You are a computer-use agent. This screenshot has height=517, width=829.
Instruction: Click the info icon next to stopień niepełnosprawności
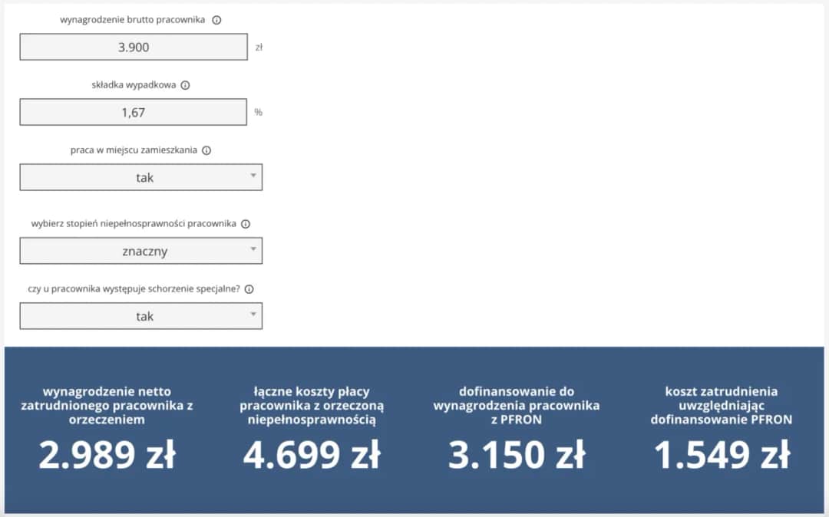[246, 223]
